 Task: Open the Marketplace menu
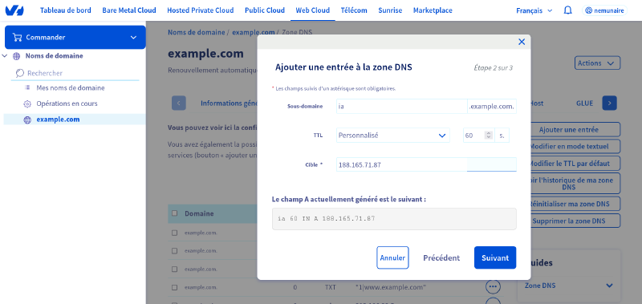[433, 10]
